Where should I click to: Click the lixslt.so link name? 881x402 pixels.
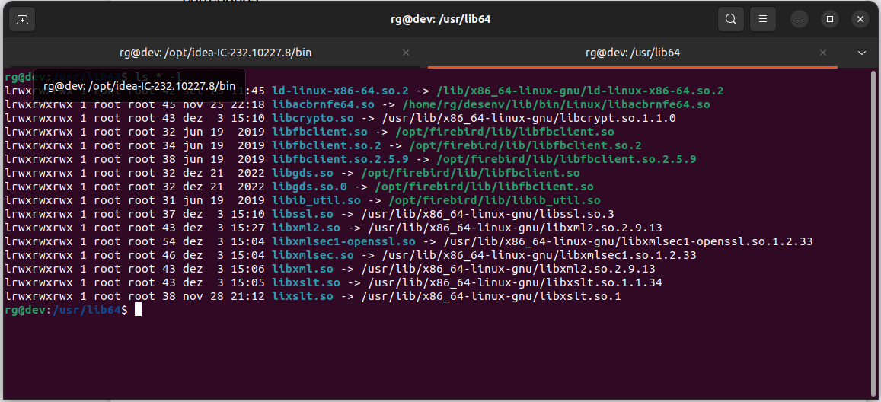pos(302,296)
